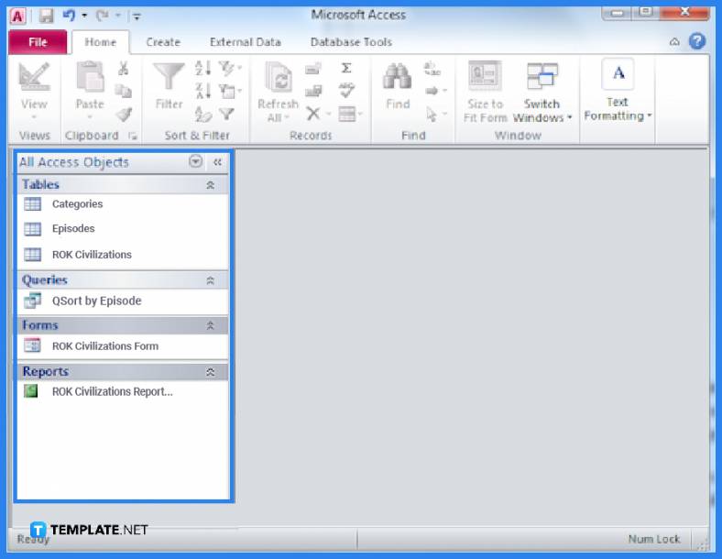
Task: Click the Remove Sort icon
Action: (203, 114)
